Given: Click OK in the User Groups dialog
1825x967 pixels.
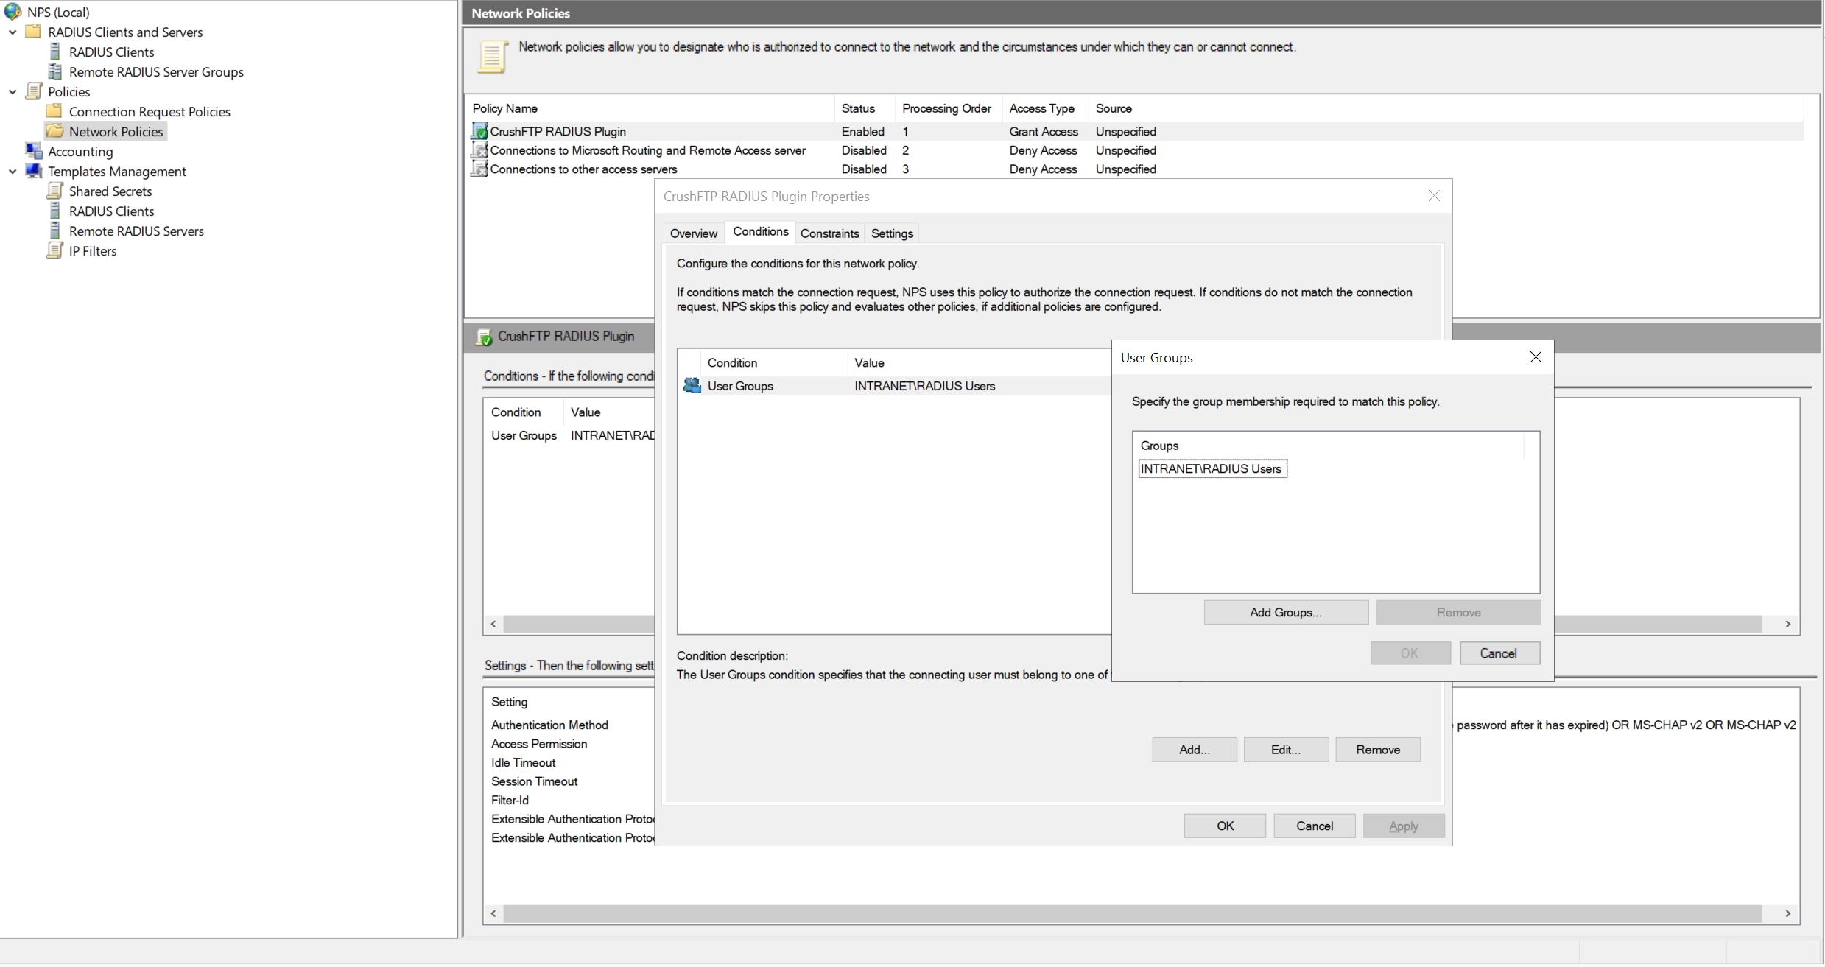Looking at the screenshot, I should coord(1409,653).
